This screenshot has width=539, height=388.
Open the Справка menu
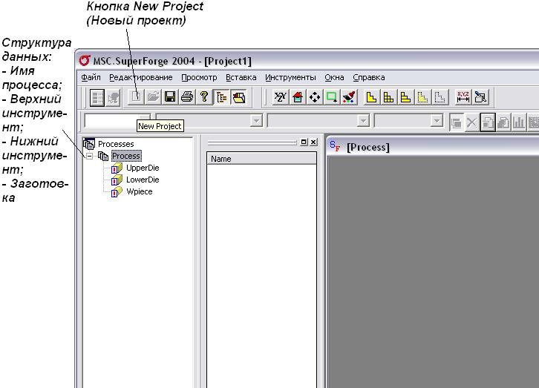click(x=369, y=78)
